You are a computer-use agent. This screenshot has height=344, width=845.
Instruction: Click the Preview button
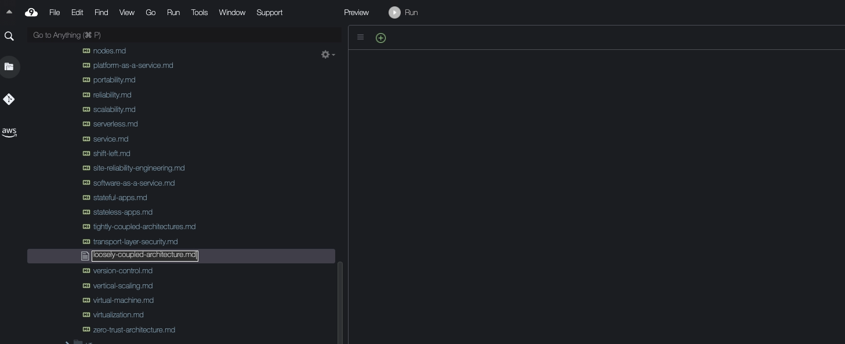click(x=356, y=12)
